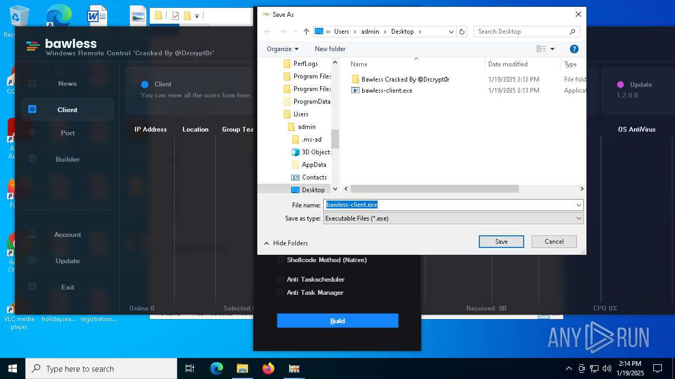The width and height of the screenshot is (675, 379).
Task: Click the Location column header
Action: tap(195, 129)
